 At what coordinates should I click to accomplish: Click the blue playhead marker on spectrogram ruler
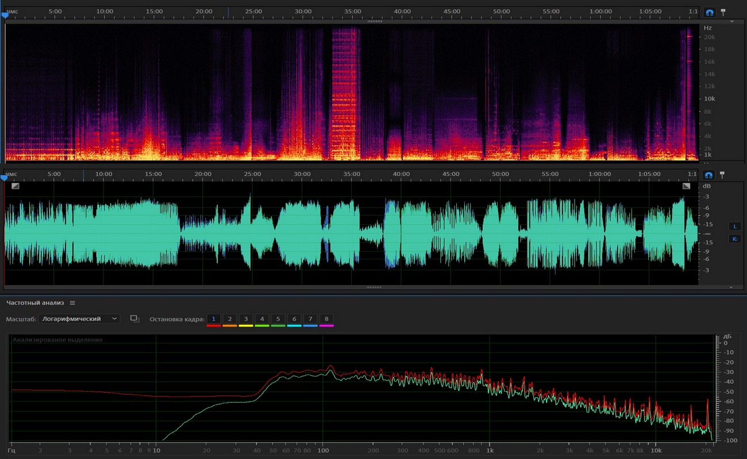tap(5, 15)
